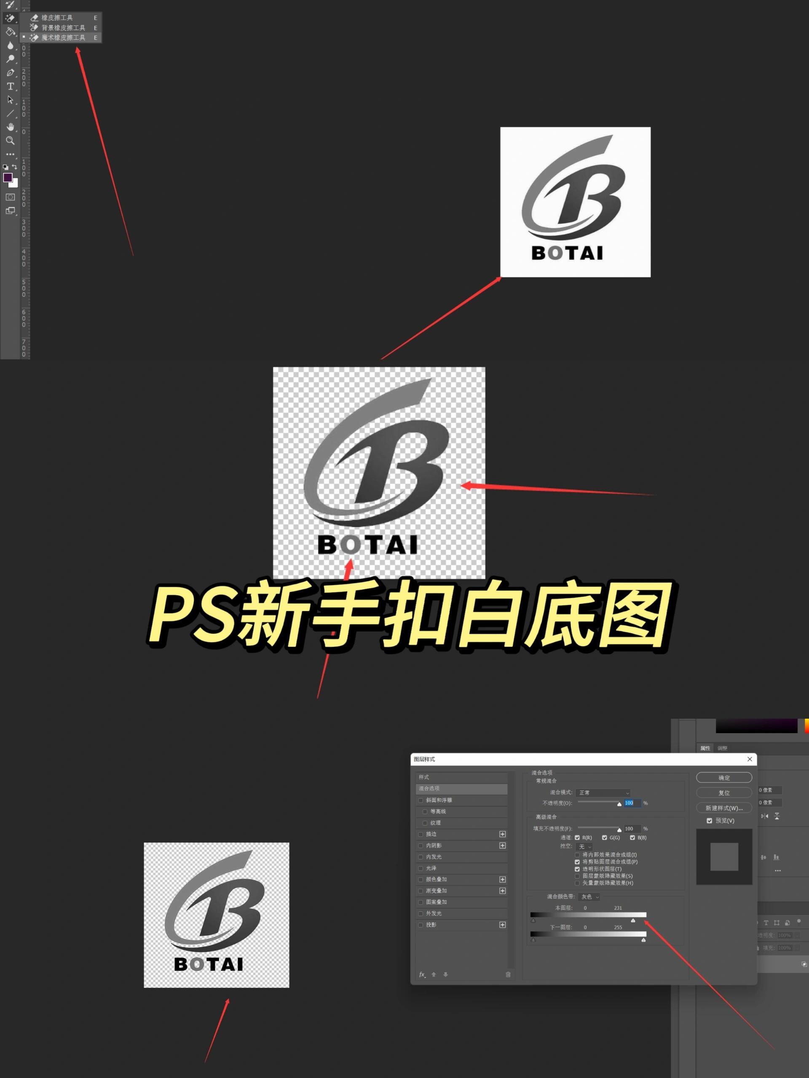Image resolution: width=809 pixels, height=1078 pixels.
Task: Select the Type (T) tool
Action: (10, 86)
